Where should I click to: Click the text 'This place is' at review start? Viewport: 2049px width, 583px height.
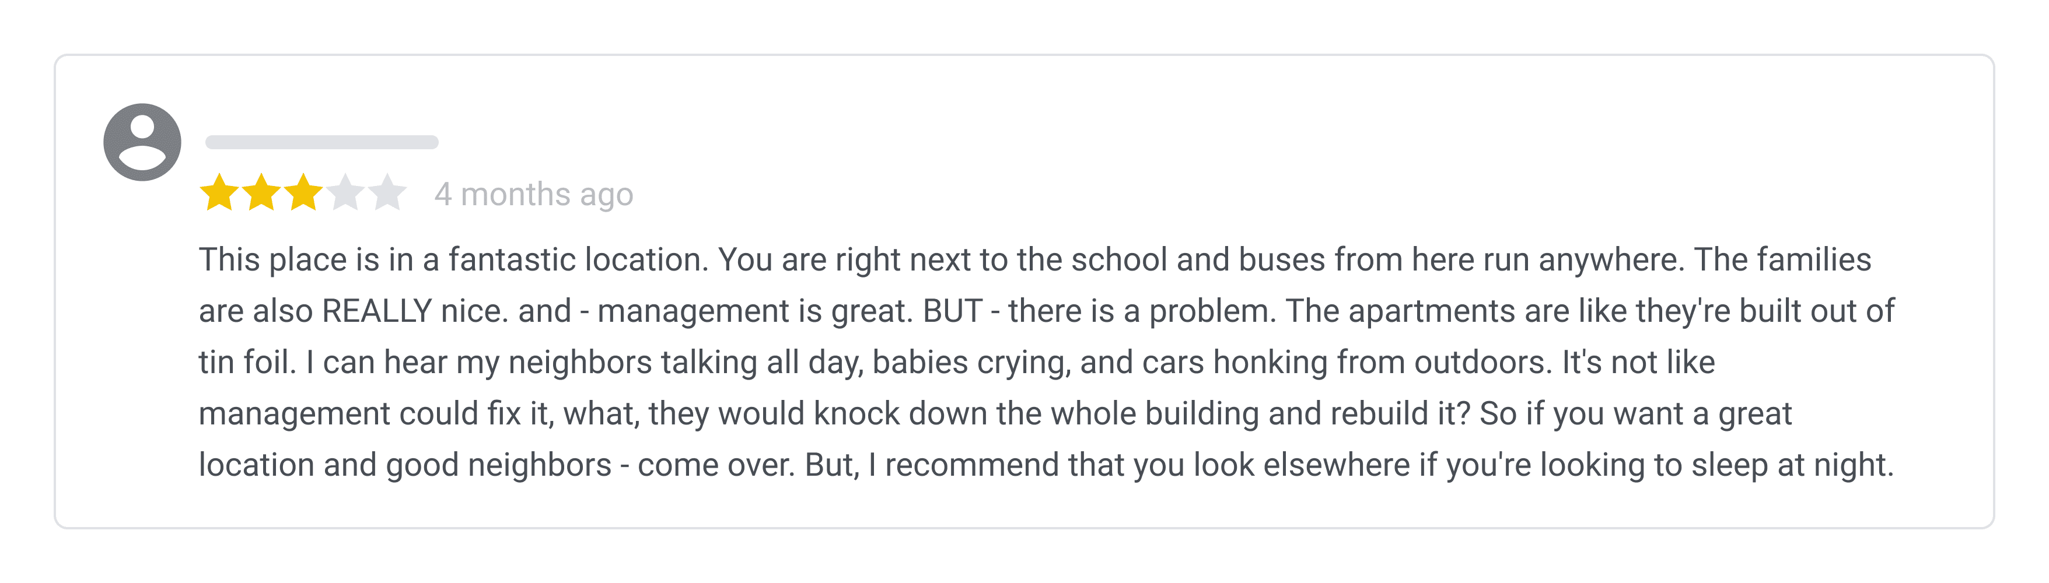pos(289,259)
